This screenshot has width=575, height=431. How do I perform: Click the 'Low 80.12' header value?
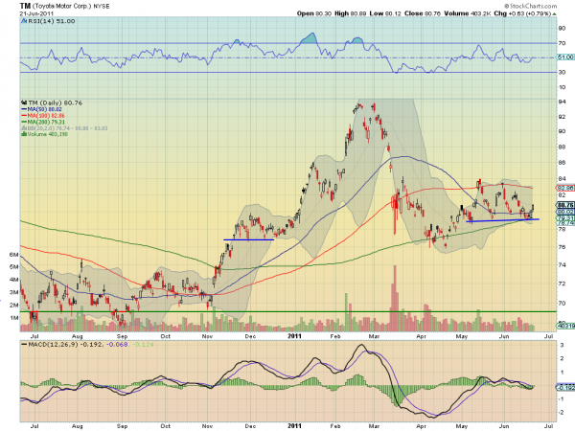coord(385,13)
